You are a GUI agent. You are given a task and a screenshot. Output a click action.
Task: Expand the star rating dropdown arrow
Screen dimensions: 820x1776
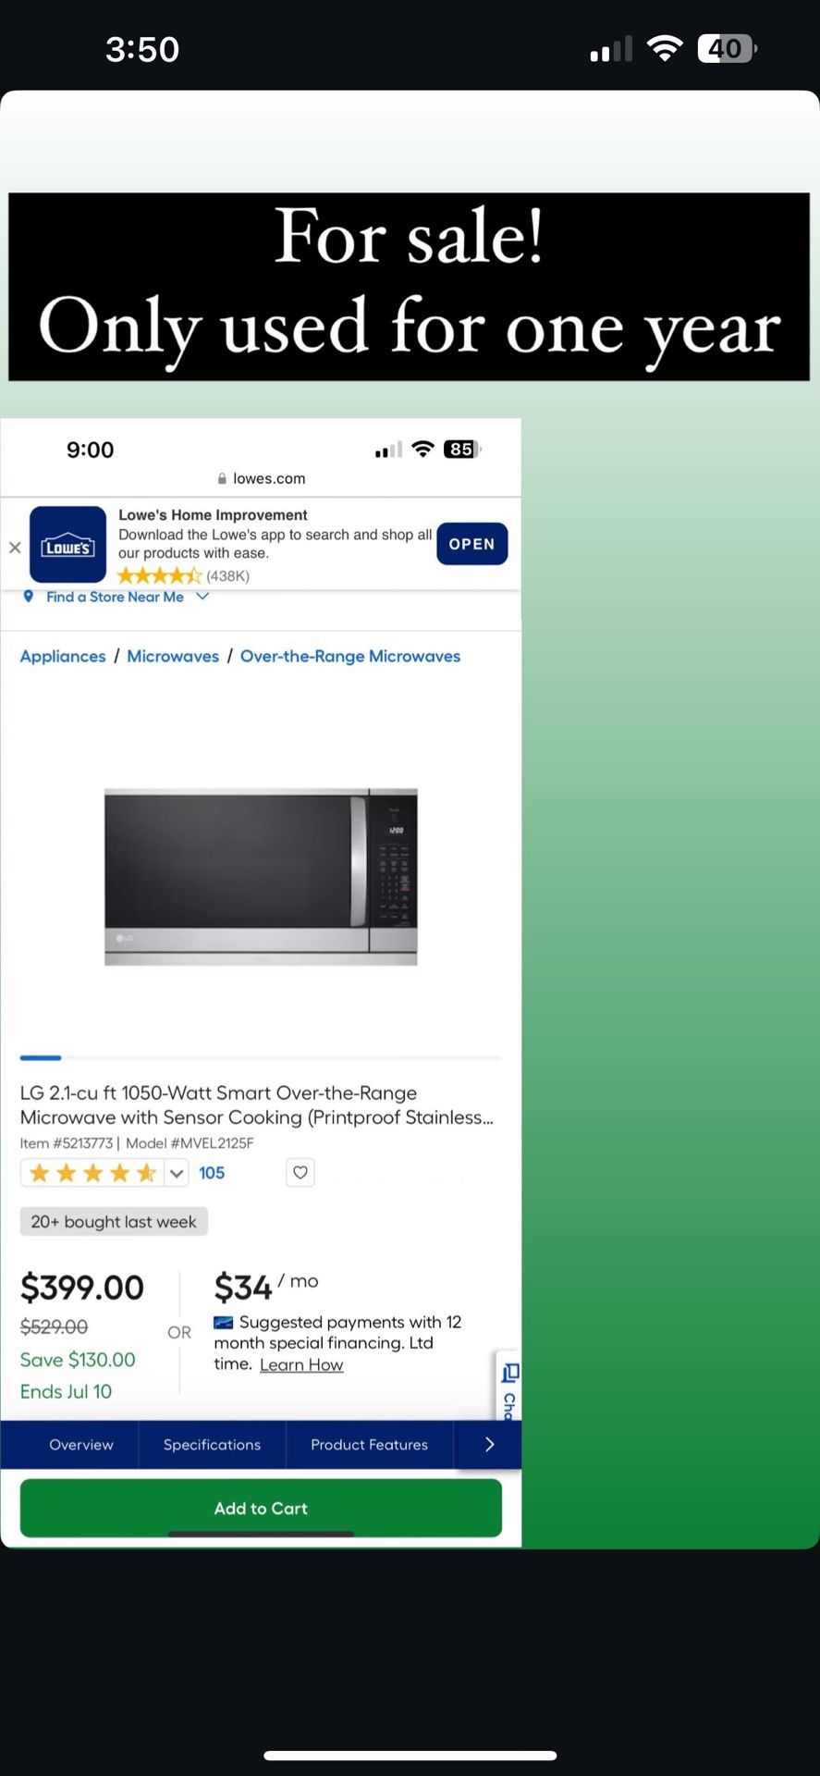click(x=177, y=1173)
